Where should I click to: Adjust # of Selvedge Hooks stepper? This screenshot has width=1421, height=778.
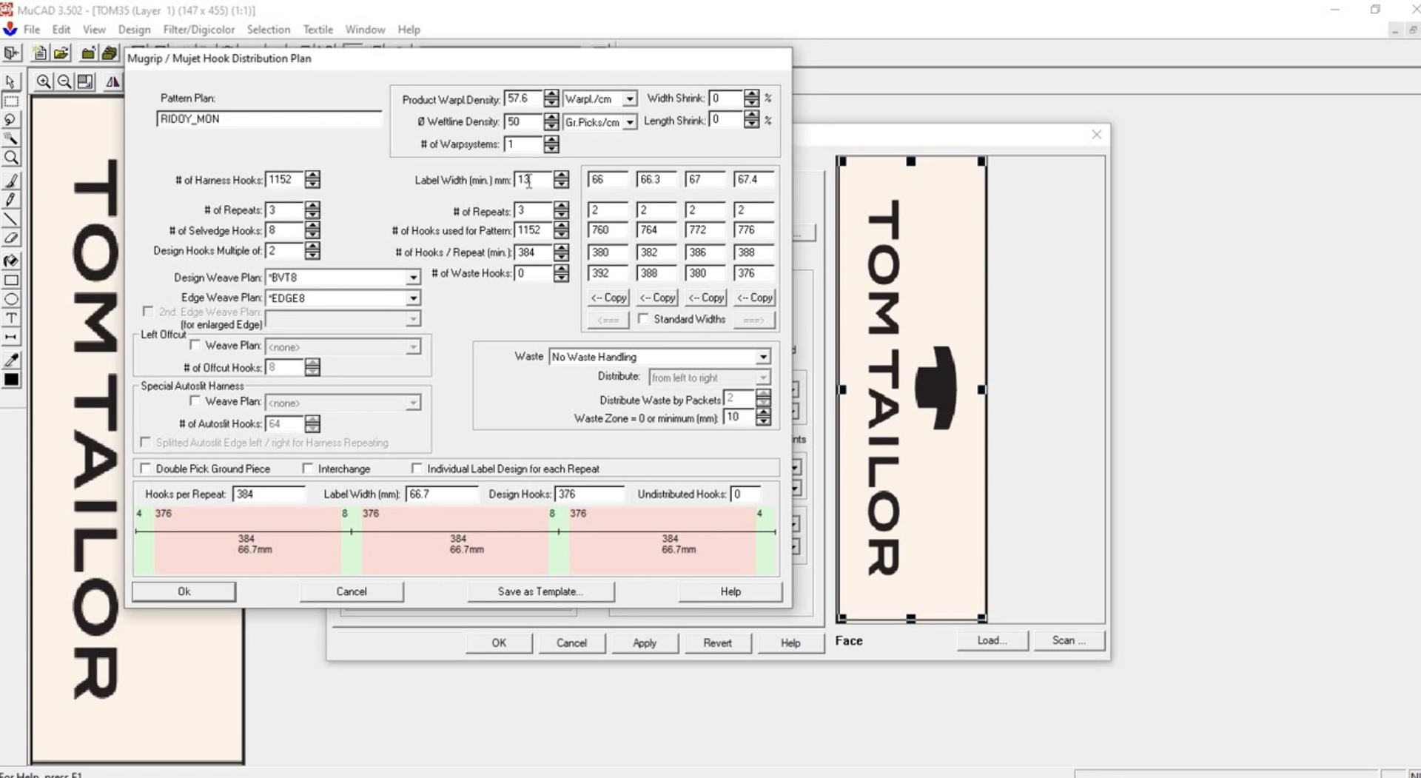point(312,231)
